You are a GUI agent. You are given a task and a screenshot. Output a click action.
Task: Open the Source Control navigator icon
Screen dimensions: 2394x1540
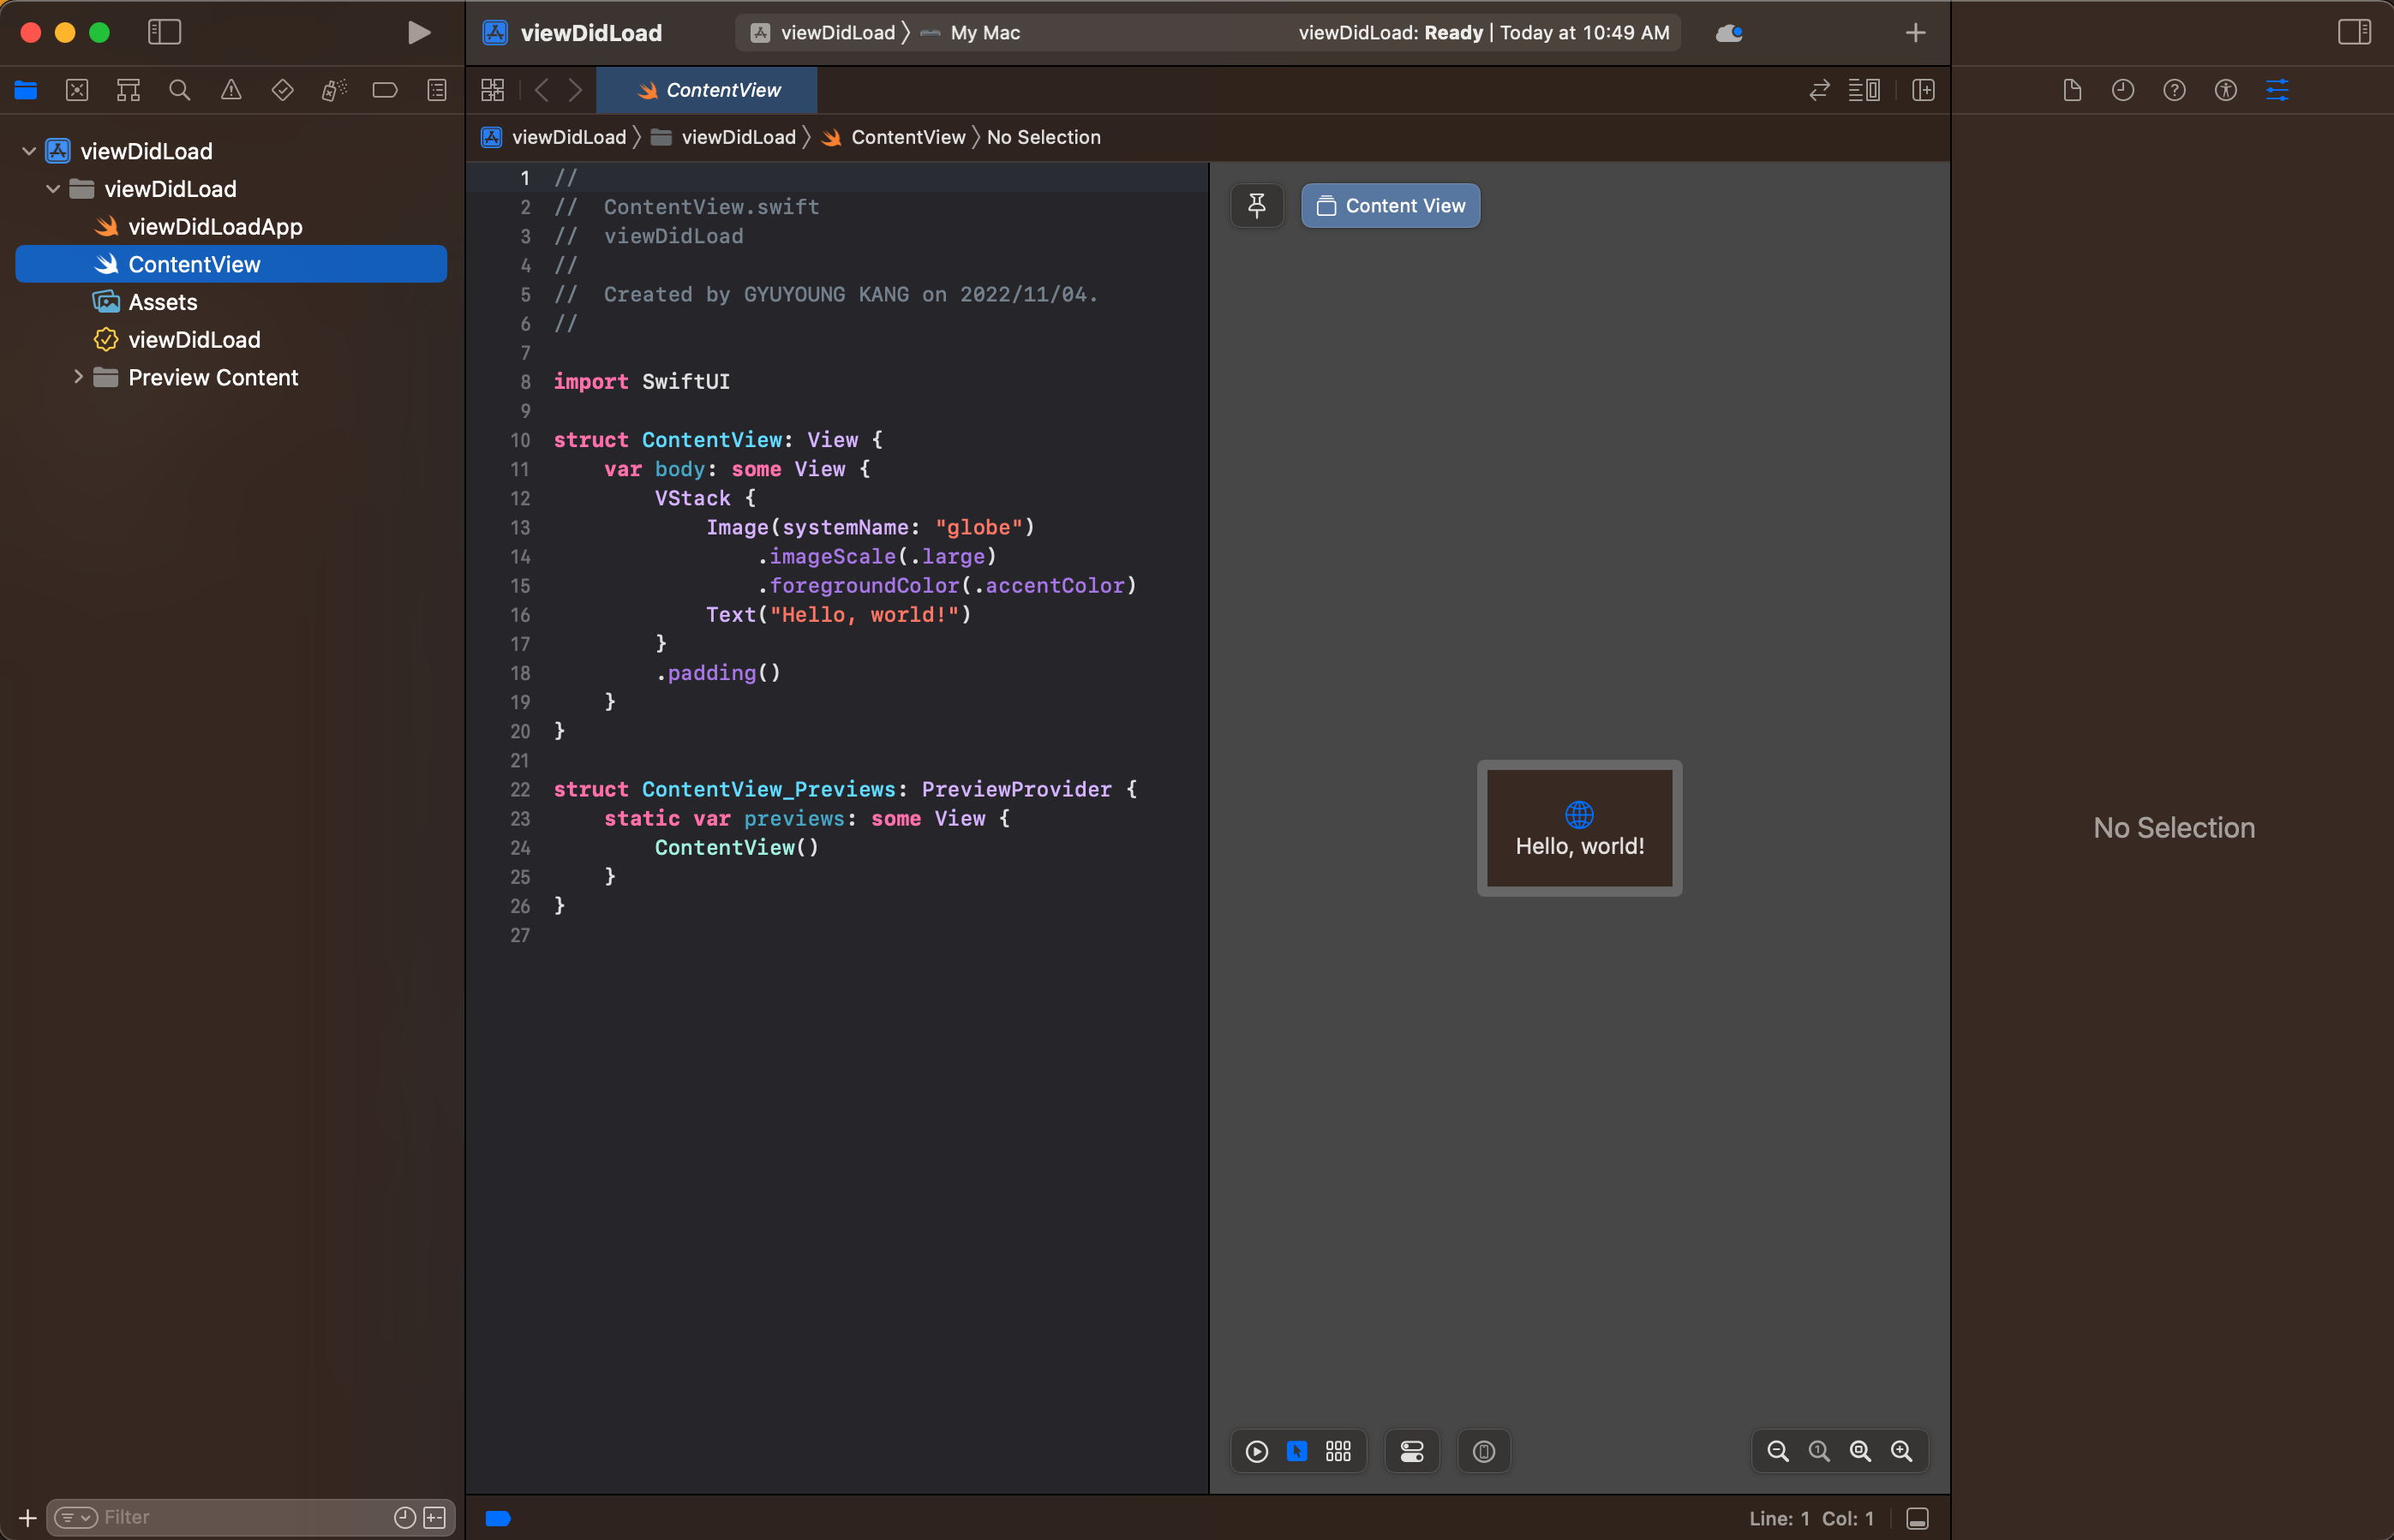pos(77,90)
